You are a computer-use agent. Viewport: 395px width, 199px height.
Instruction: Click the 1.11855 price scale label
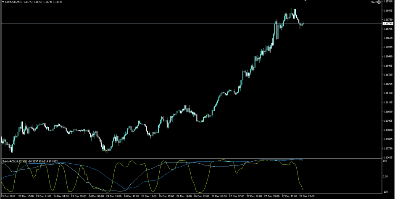388,11
